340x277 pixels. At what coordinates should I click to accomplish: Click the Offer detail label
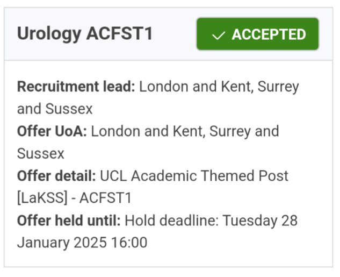[x=56, y=176]
